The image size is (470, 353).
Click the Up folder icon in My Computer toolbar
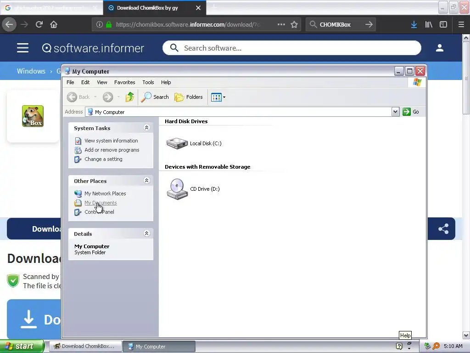[x=130, y=97]
